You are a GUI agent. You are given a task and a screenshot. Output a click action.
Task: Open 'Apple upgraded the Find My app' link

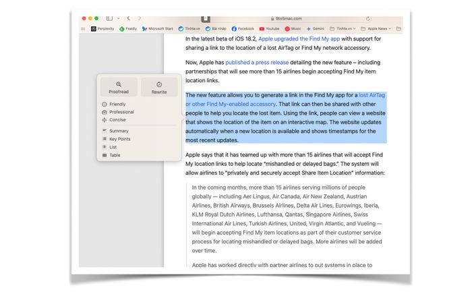299,39
